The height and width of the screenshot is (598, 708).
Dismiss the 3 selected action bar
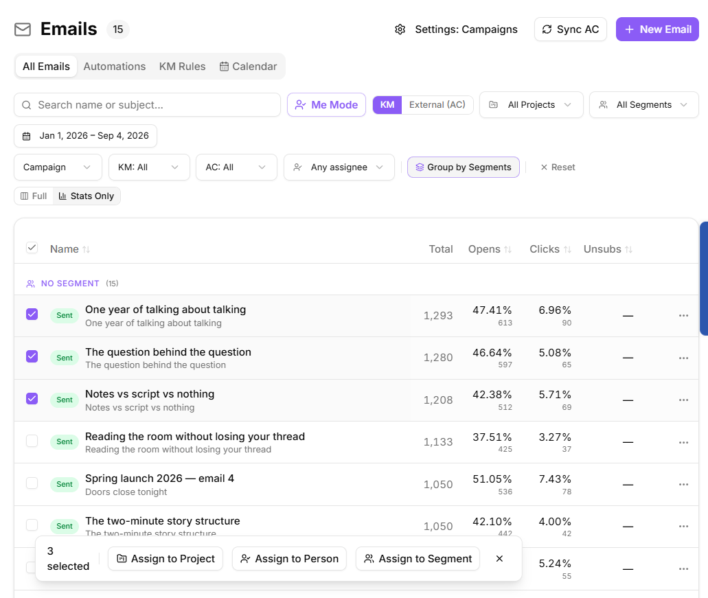tap(499, 559)
